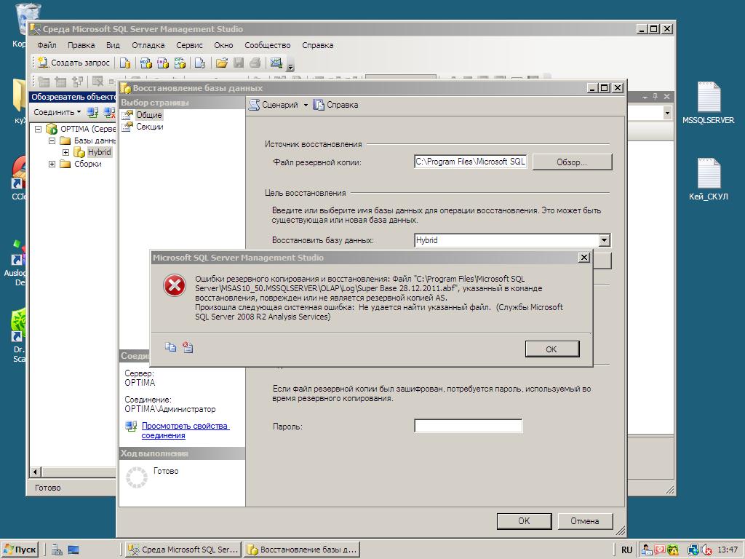Click the open file folder icon

221,63
